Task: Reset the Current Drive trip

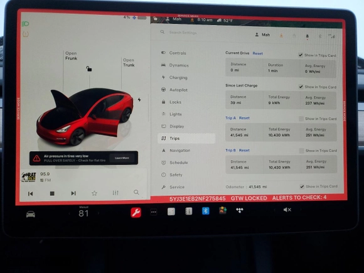Action: click(x=258, y=53)
